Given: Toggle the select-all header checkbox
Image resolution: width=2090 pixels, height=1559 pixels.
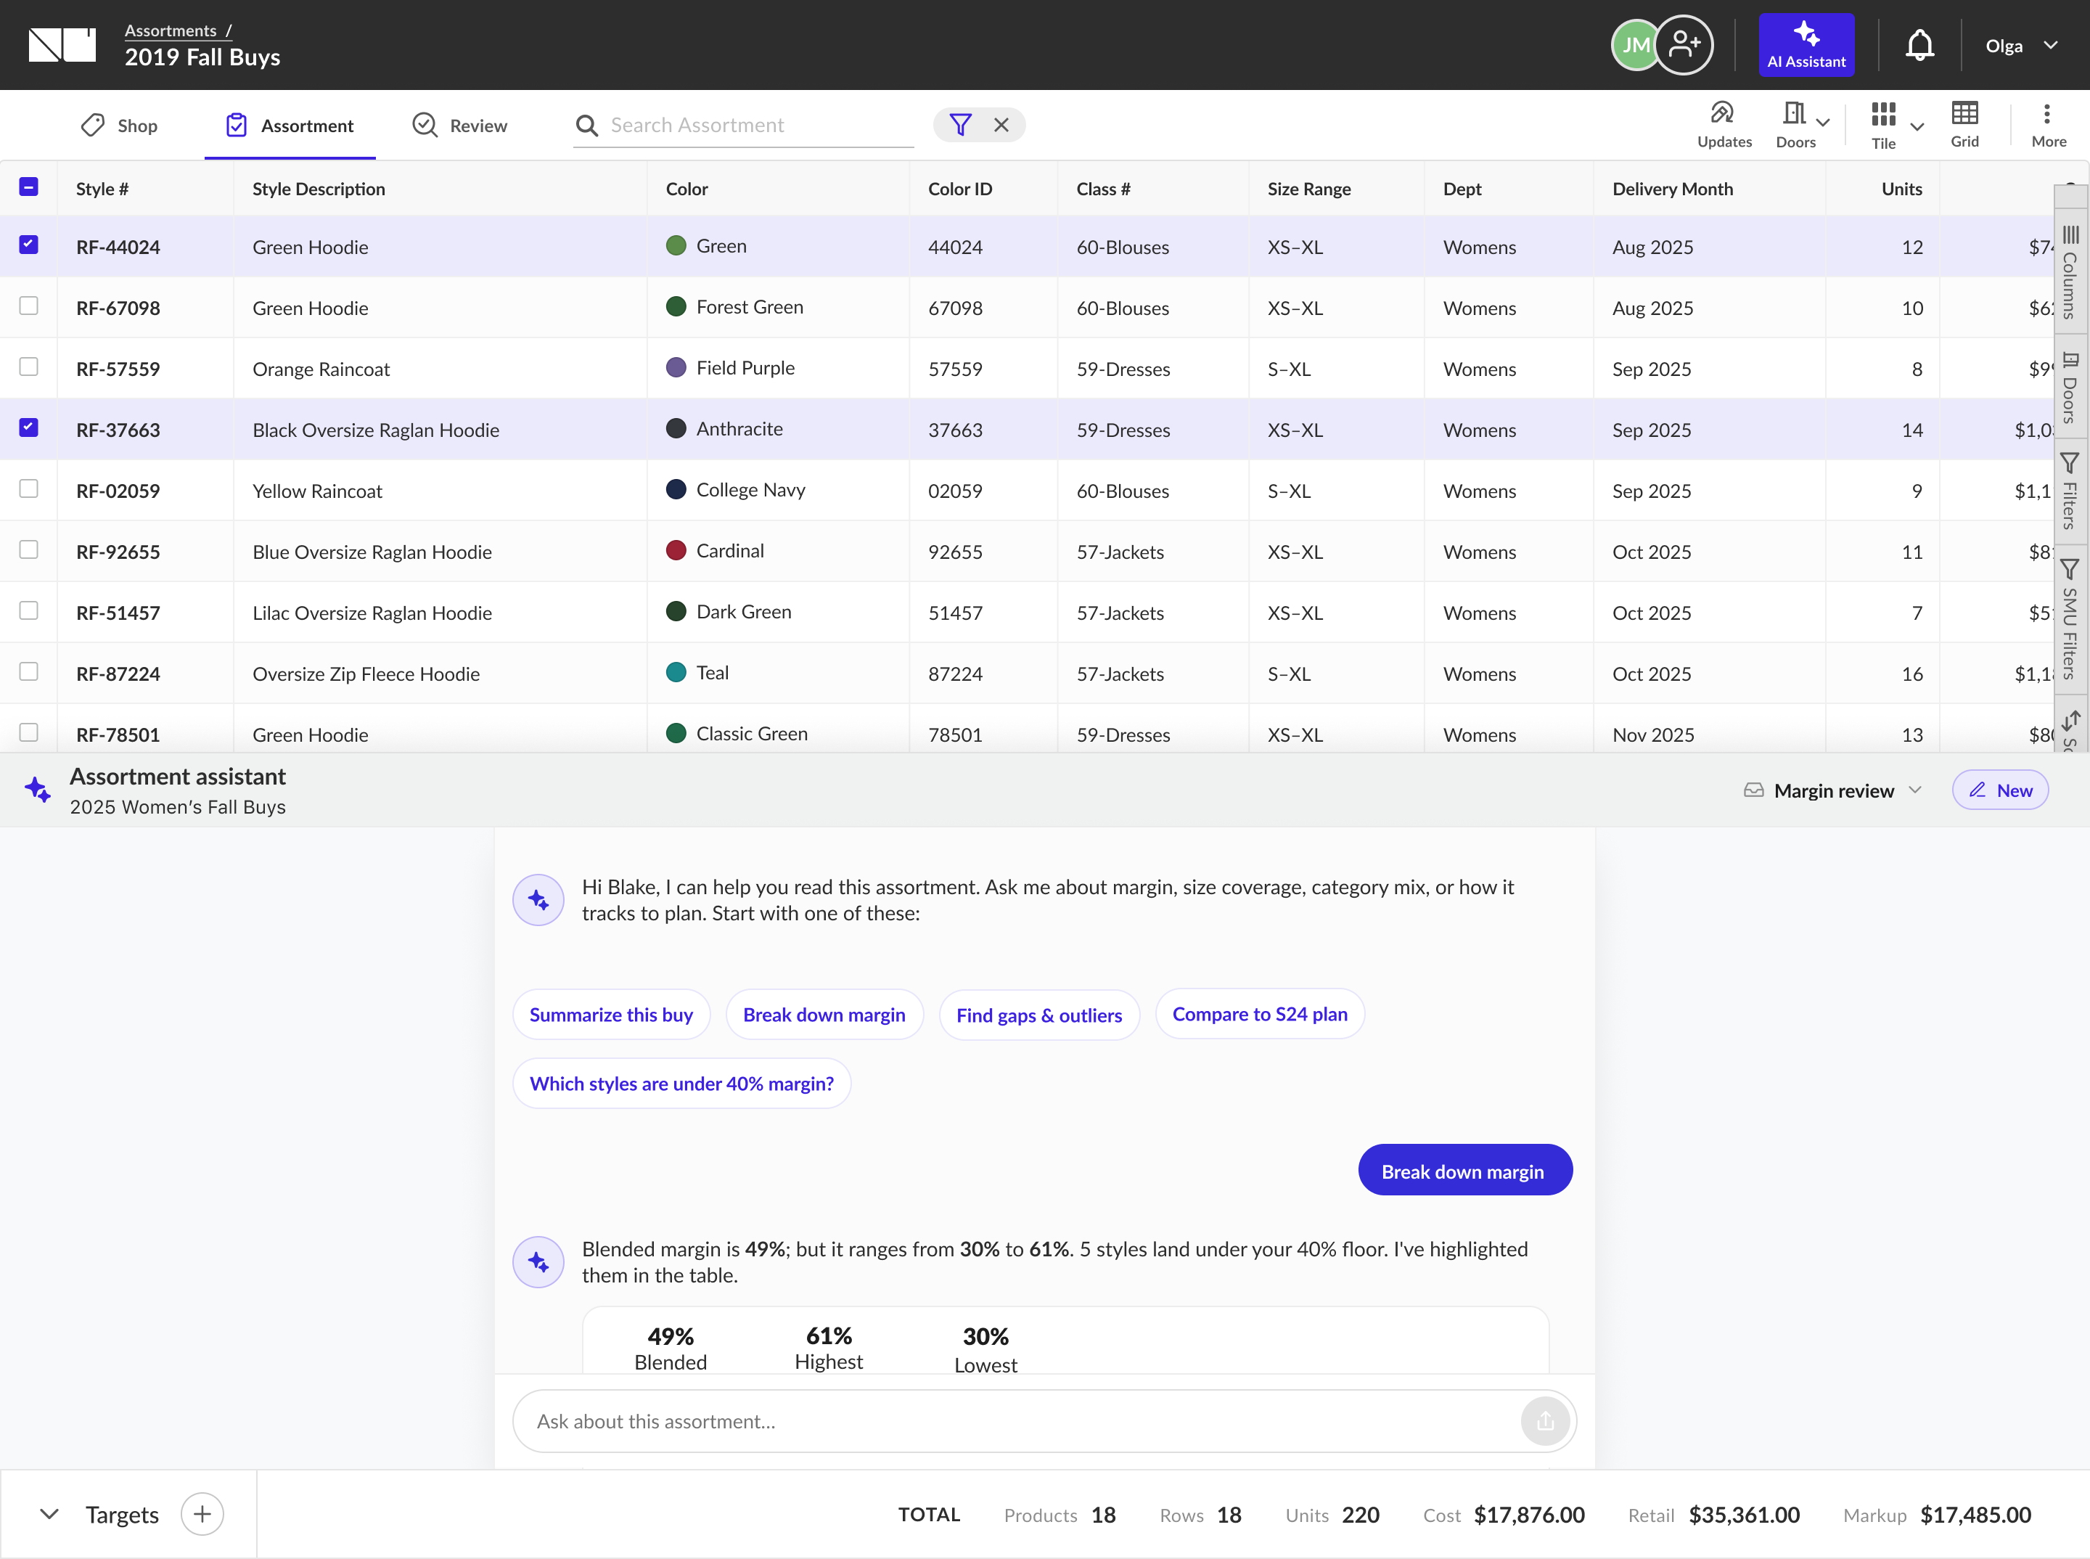Looking at the screenshot, I should tap(29, 187).
